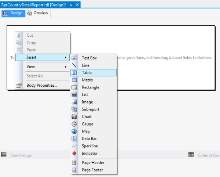Click the Row Groups pane icon
The height and width of the screenshot is (177, 220).
(x=4, y=155)
